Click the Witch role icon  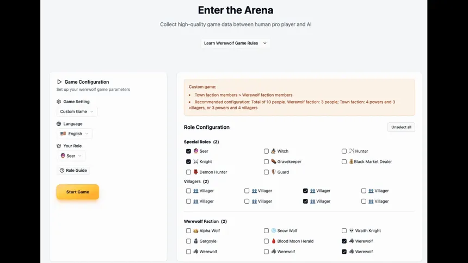[274, 151]
